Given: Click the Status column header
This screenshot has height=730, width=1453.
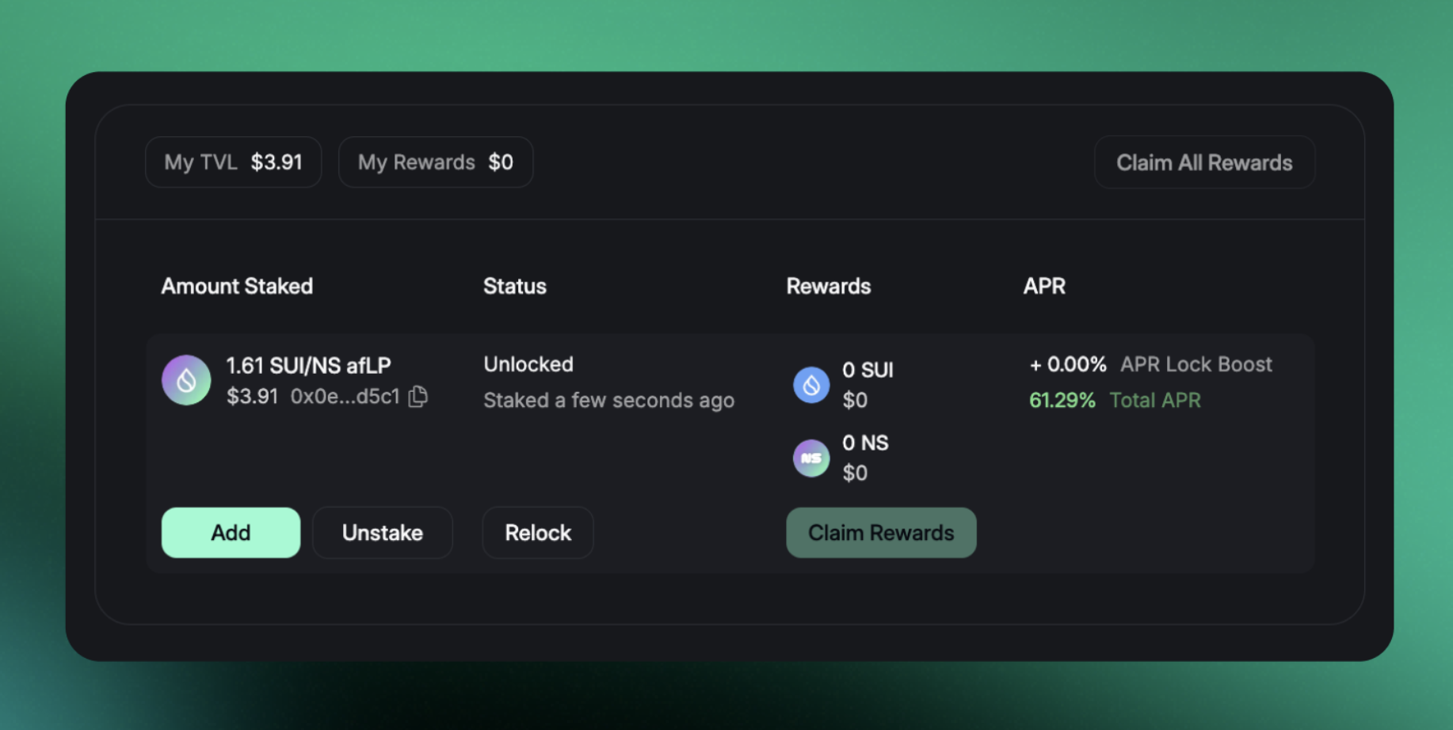Looking at the screenshot, I should 515,286.
